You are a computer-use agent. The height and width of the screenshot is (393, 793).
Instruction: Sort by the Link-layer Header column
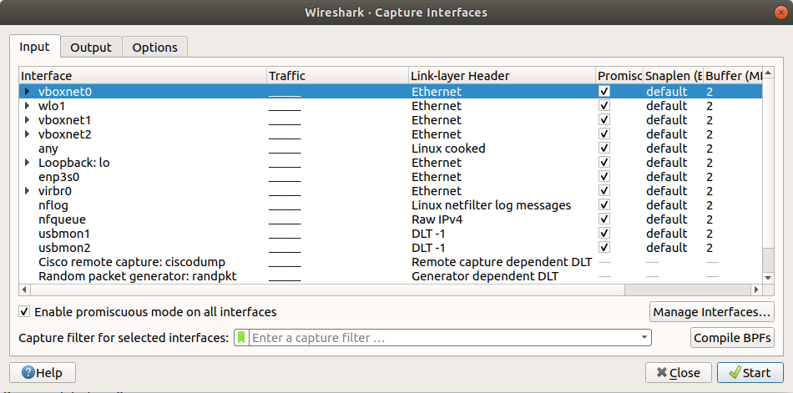(x=501, y=76)
